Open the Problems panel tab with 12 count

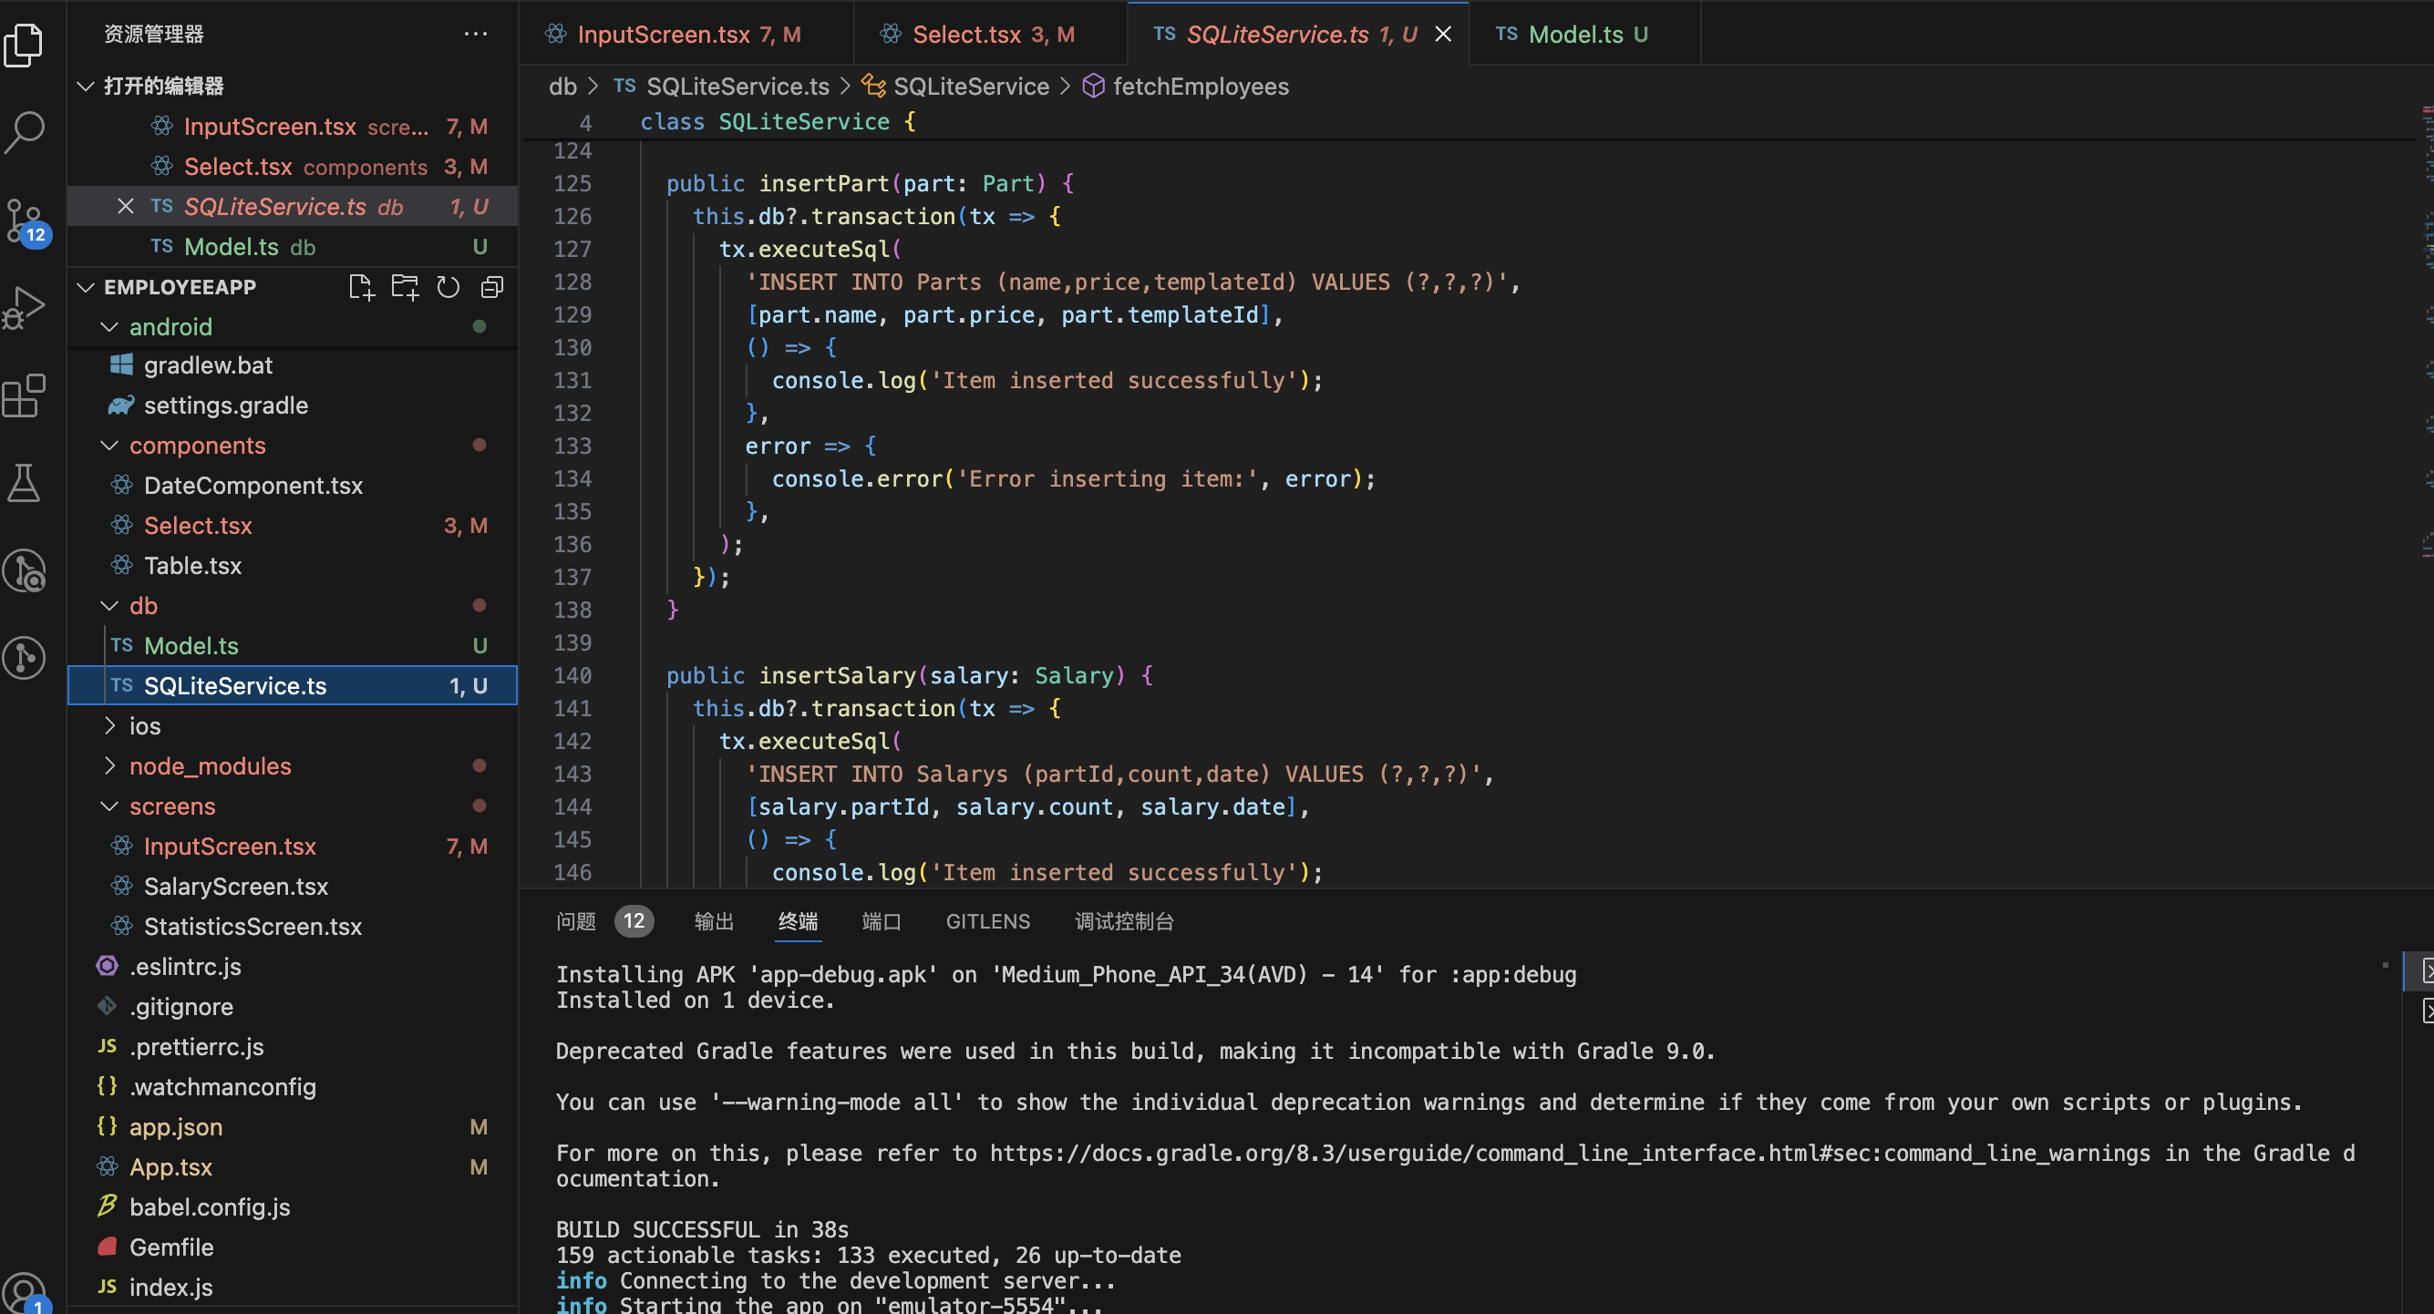click(x=604, y=921)
